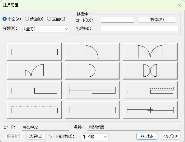Focus the 名称(N) name search field
This screenshot has width=185, height=142.
[139, 29]
